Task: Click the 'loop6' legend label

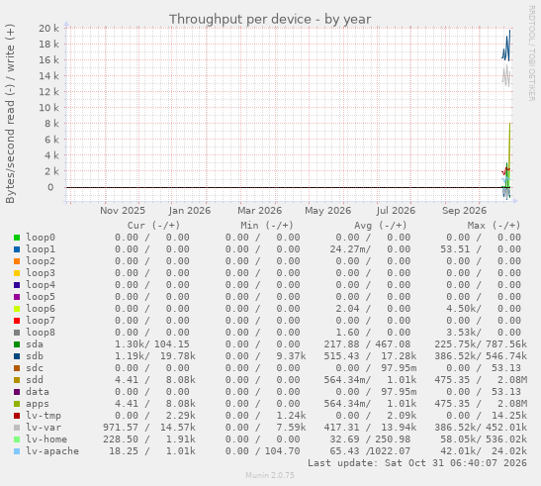Action: pos(41,309)
